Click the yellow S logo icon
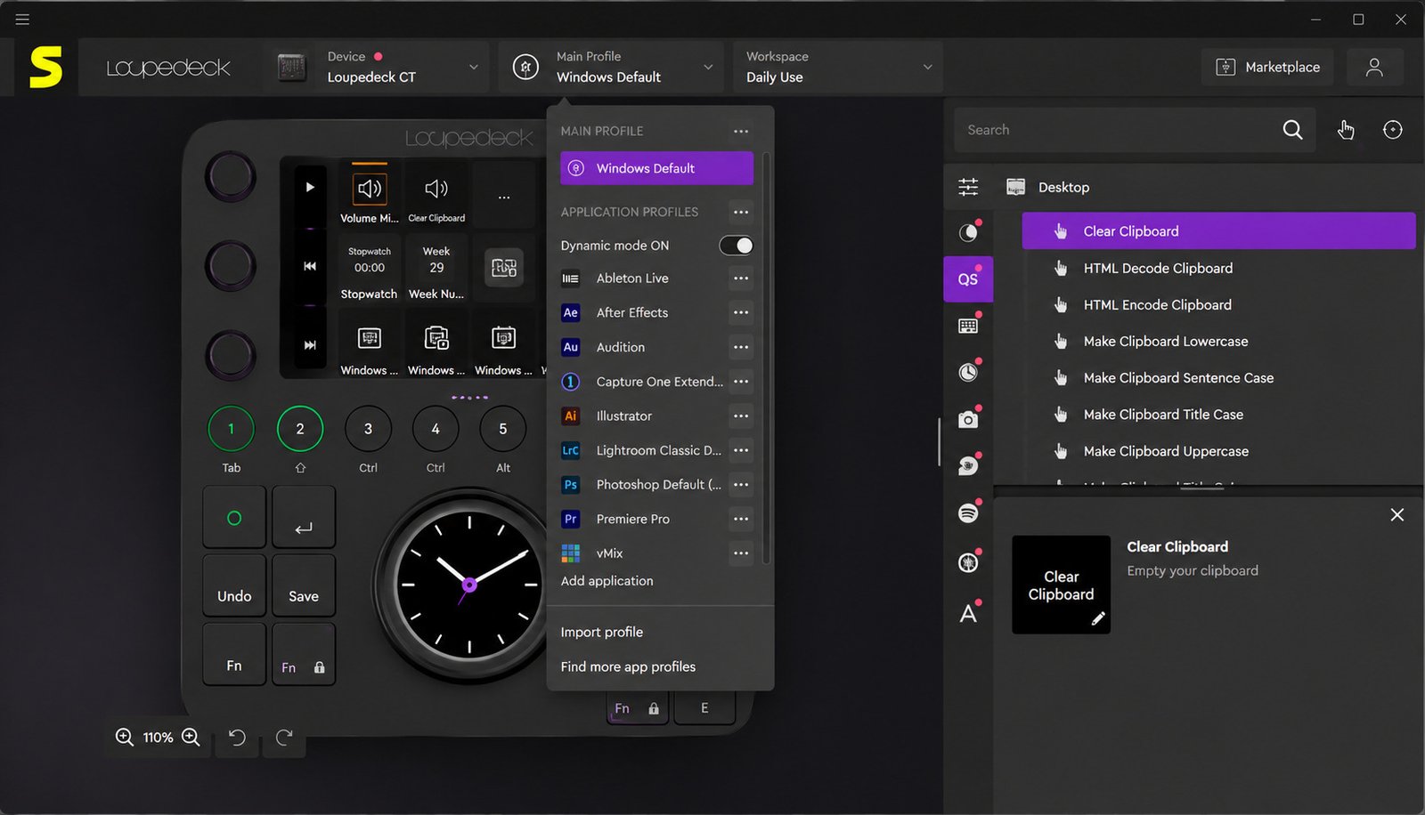 tap(46, 68)
